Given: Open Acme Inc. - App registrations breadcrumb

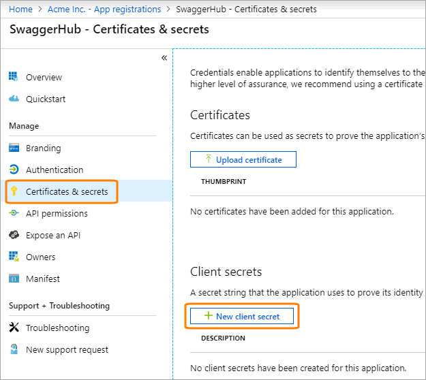Looking at the screenshot, I should click(x=104, y=10).
